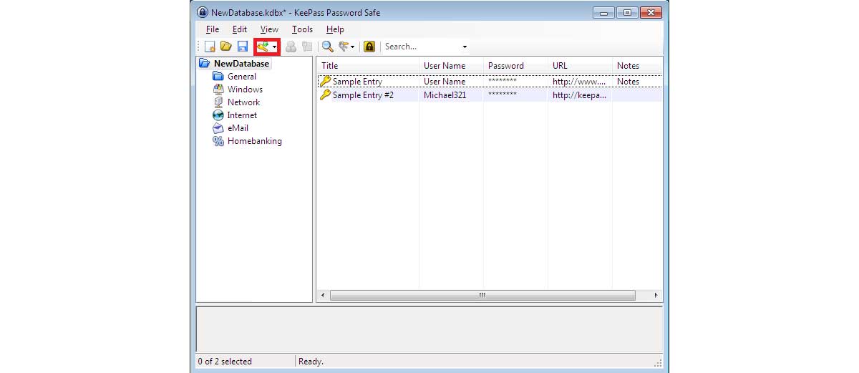
Task: Click the New database toolbar icon
Action: (210, 47)
